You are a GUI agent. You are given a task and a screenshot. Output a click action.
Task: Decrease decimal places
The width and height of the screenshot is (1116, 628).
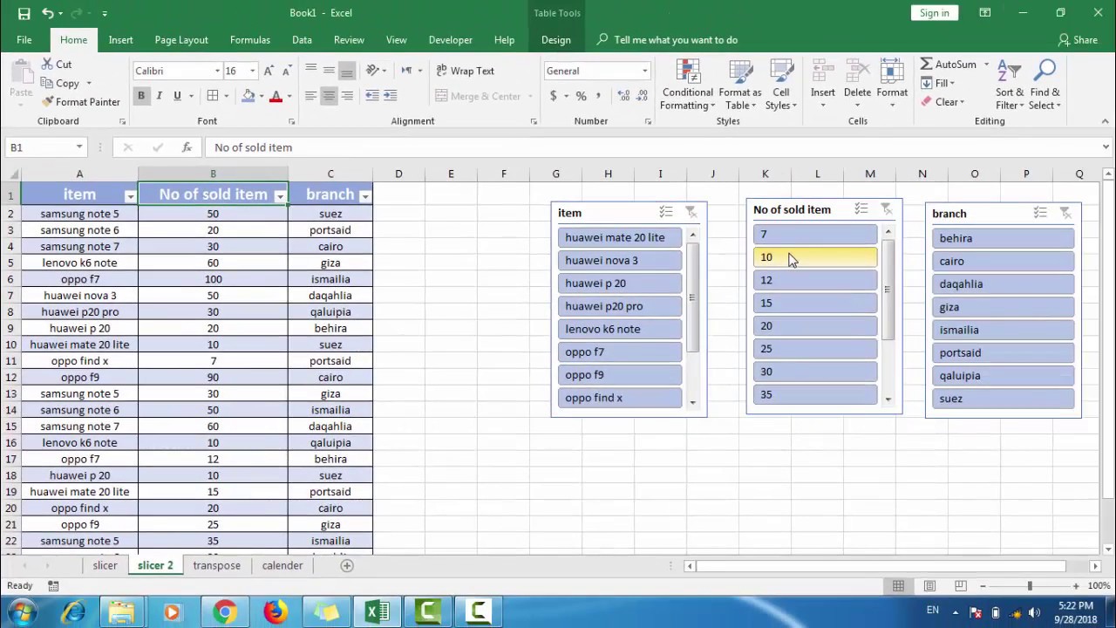[x=642, y=96]
